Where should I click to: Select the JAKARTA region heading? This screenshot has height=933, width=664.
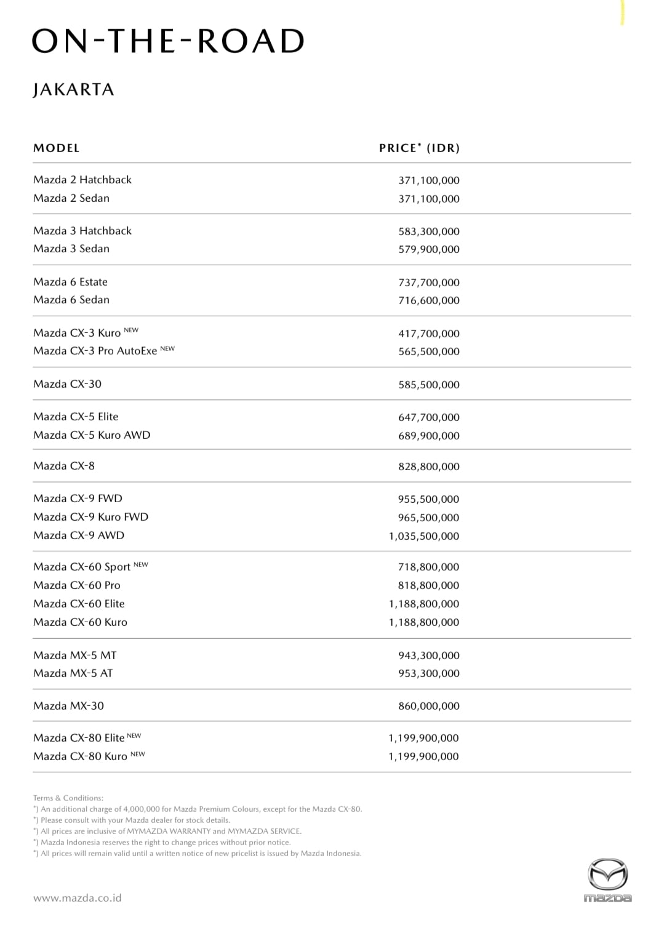74,90
